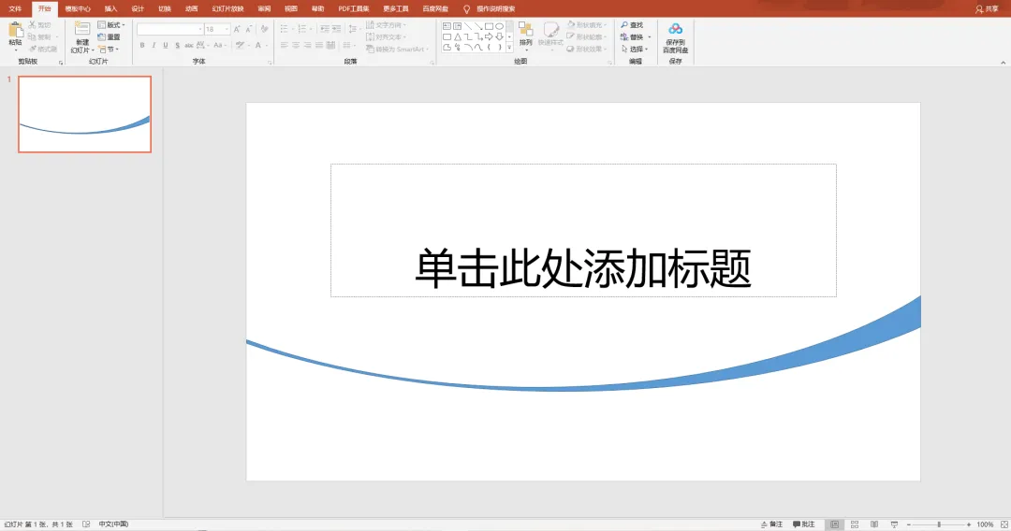The height and width of the screenshot is (531, 1011).
Task: Select the triangle shape in gallery
Action: point(458,36)
